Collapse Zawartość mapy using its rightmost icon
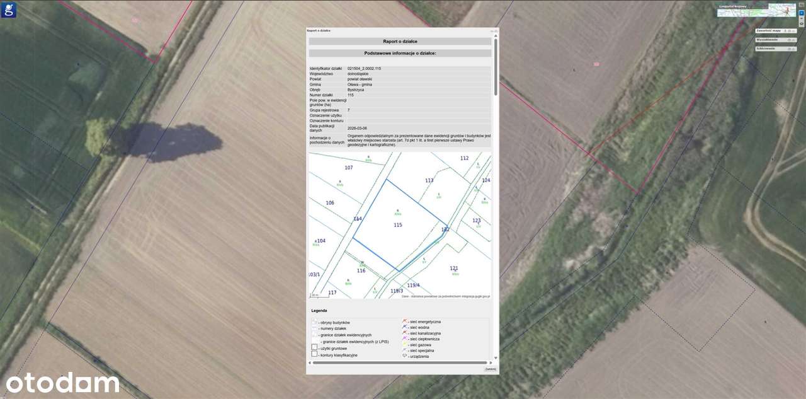This screenshot has height=399, width=806. click(793, 31)
